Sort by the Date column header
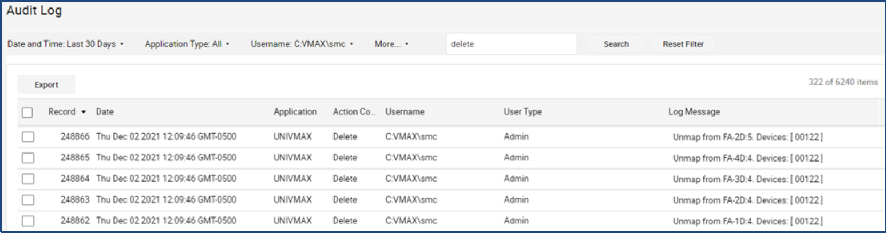The width and height of the screenshot is (887, 233). [x=105, y=111]
